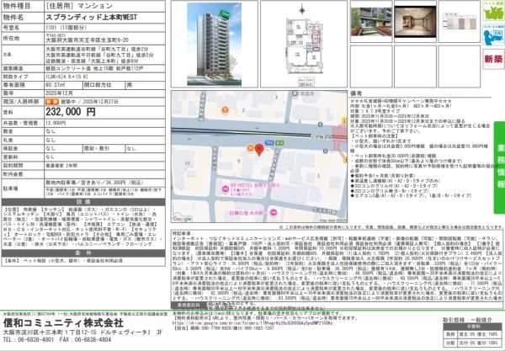Open the building exterior rendering image
Viewport: 505px width, 351px height.
tap(214, 44)
